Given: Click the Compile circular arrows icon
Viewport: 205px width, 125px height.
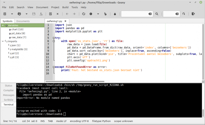Looking at the screenshot, I should tap(84, 14).
